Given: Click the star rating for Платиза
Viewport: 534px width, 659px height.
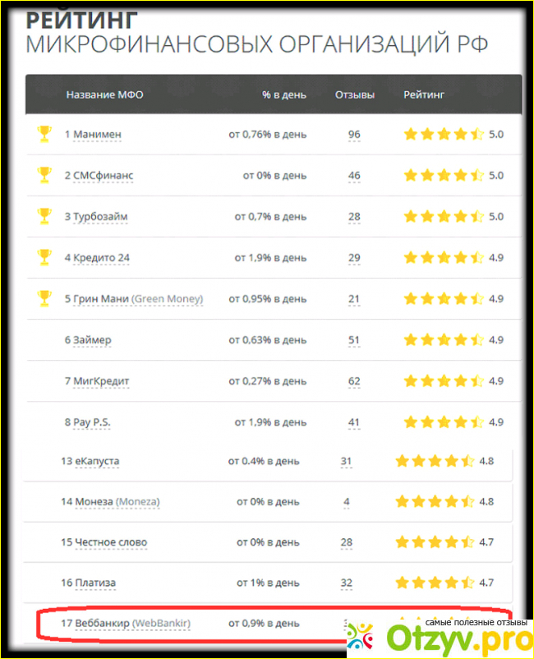Looking at the screenshot, I should pos(435,583).
